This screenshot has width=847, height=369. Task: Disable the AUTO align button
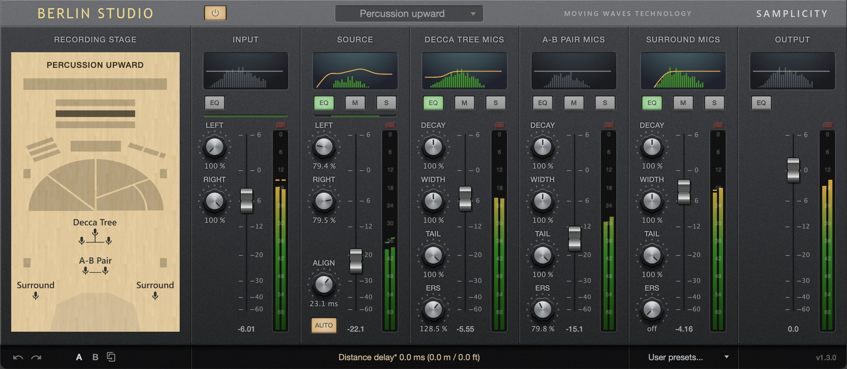pyautogui.click(x=324, y=325)
